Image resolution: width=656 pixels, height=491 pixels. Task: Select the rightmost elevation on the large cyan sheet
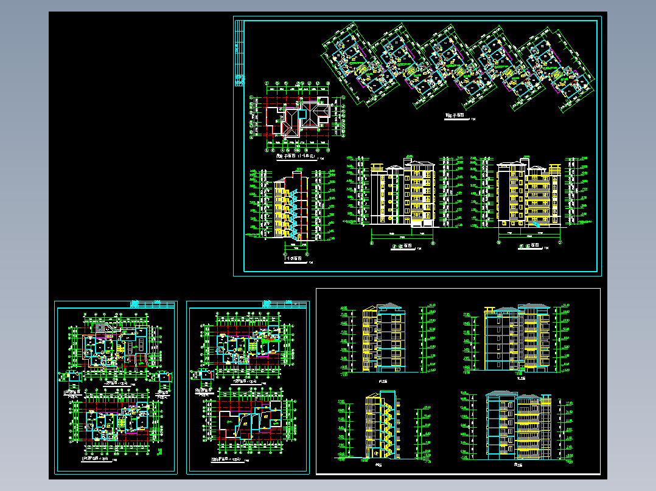tap(531, 199)
